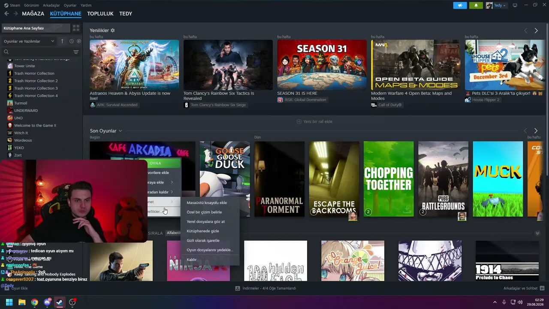
Task: Open advanced filter options icon in sidebar
Action: coord(76,52)
